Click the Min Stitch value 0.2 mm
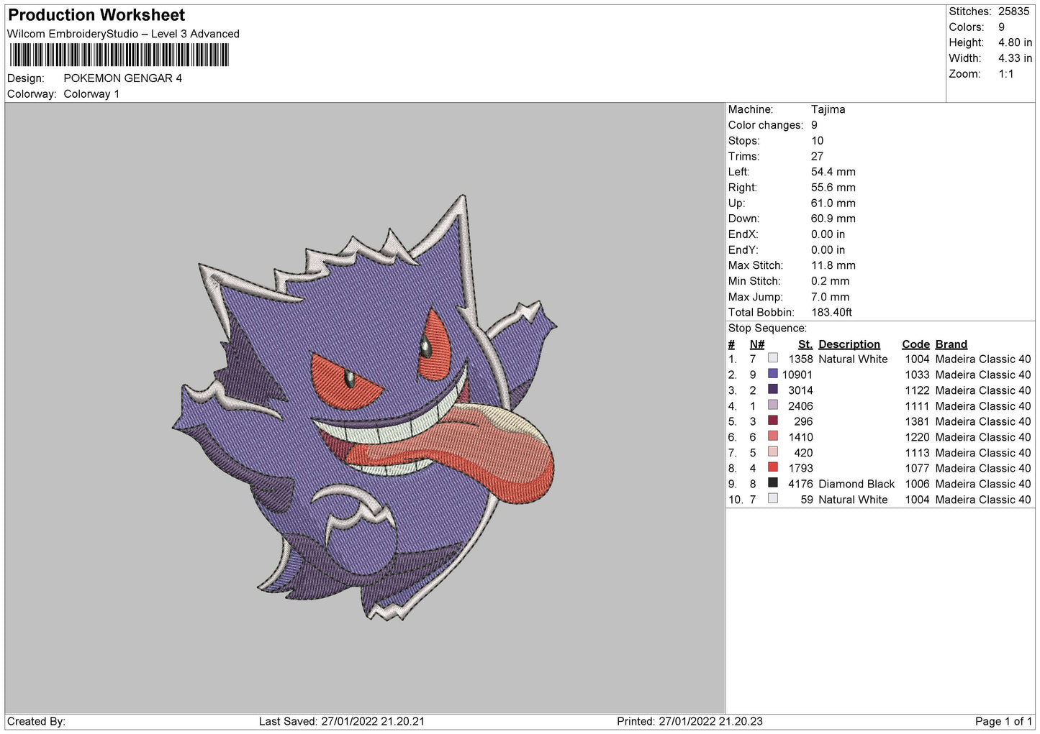1040x734 pixels. click(x=830, y=281)
